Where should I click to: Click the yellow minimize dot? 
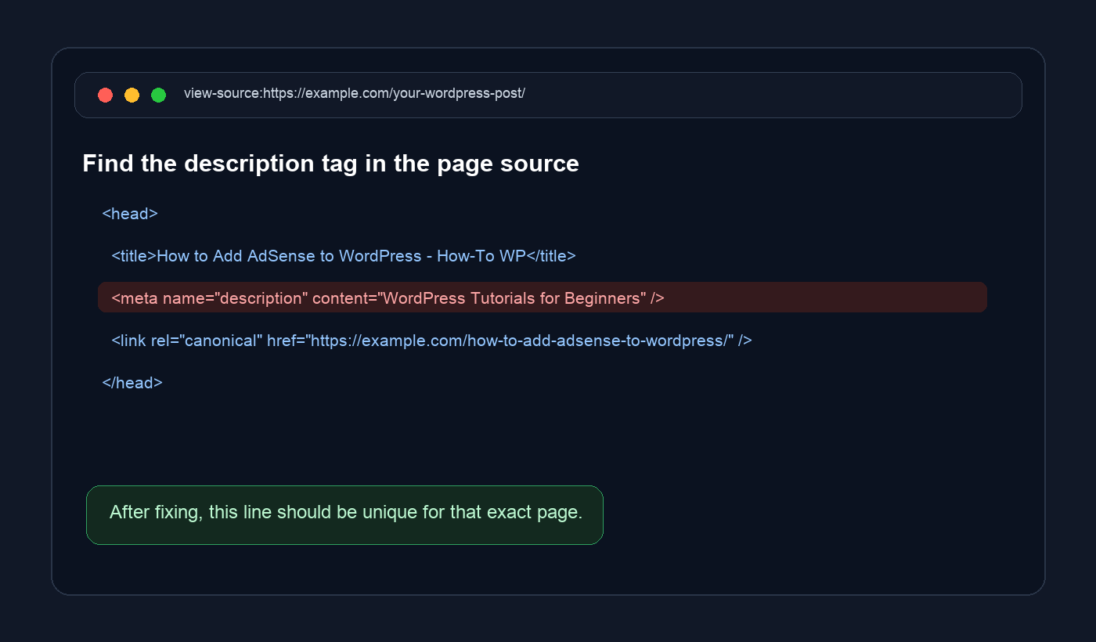point(132,95)
